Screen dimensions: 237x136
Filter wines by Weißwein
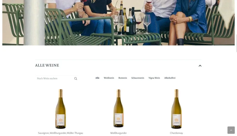[x=109, y=78]
